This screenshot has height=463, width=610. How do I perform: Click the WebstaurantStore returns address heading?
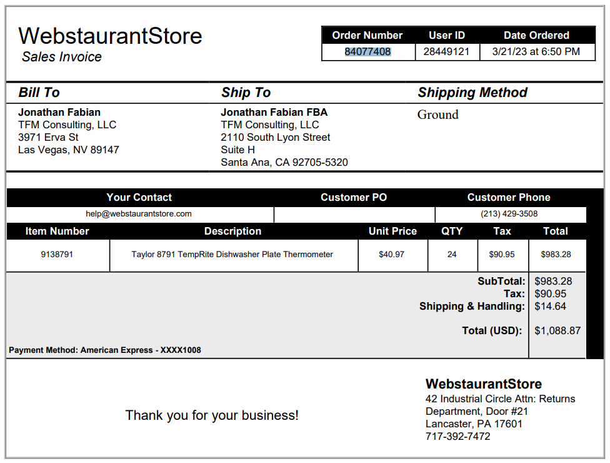tap(484, 384)
